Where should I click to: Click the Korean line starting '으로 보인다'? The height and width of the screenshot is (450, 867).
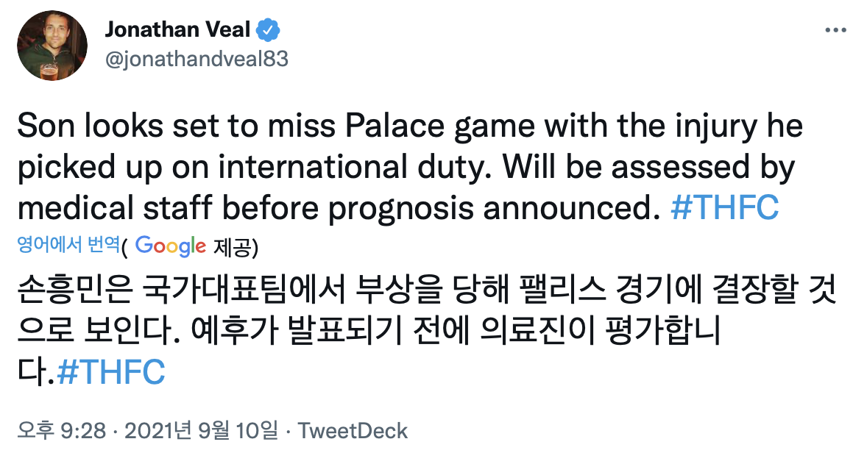click(368, 332)
